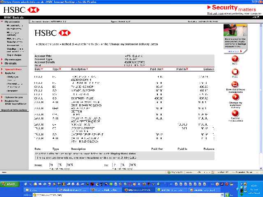
Task: Expand the My details sidebar section
Action: [2, 63]
